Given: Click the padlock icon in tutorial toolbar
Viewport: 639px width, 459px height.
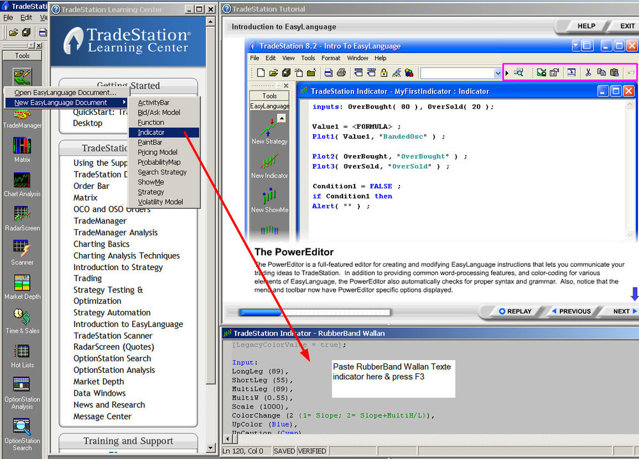Looking at the screenshot, I should [384, 73].
